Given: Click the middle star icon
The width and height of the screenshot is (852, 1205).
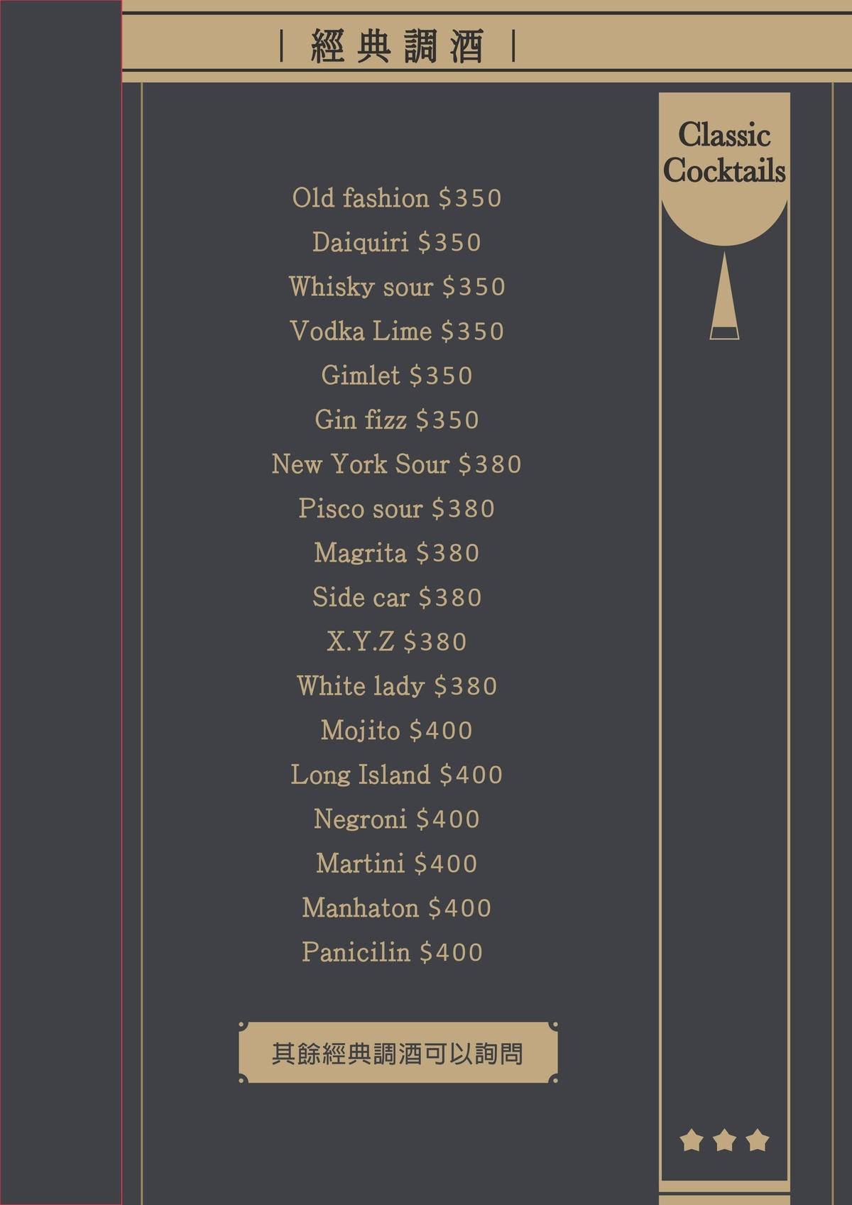Looking at the screenshot, I should pyautogui.click(x=724, y=1140).
